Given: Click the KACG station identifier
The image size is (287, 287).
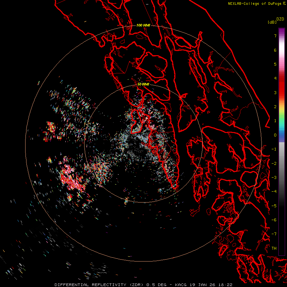Looking at the screenshot, I should (181, 285).
